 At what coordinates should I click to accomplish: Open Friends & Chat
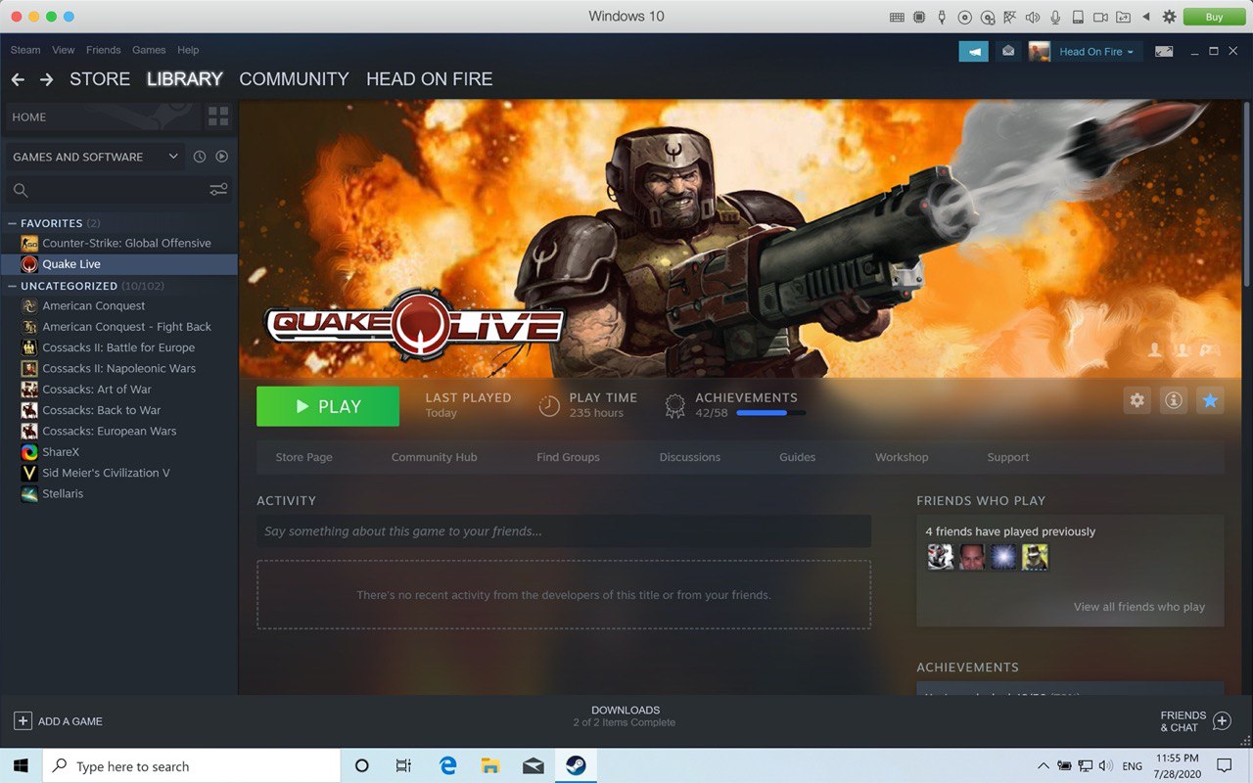1195,721
